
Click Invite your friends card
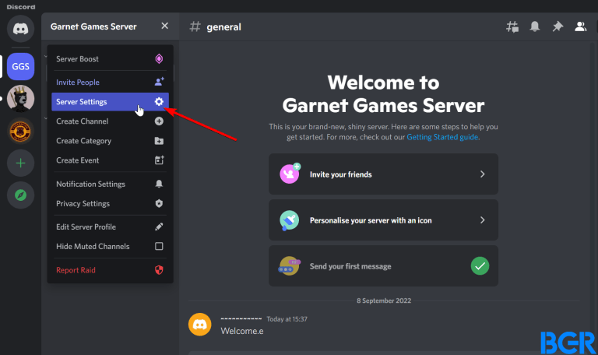383,174
